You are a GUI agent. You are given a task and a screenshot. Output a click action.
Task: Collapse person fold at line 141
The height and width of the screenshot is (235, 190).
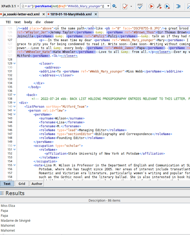pyautogui.click(x=15, y=110)
